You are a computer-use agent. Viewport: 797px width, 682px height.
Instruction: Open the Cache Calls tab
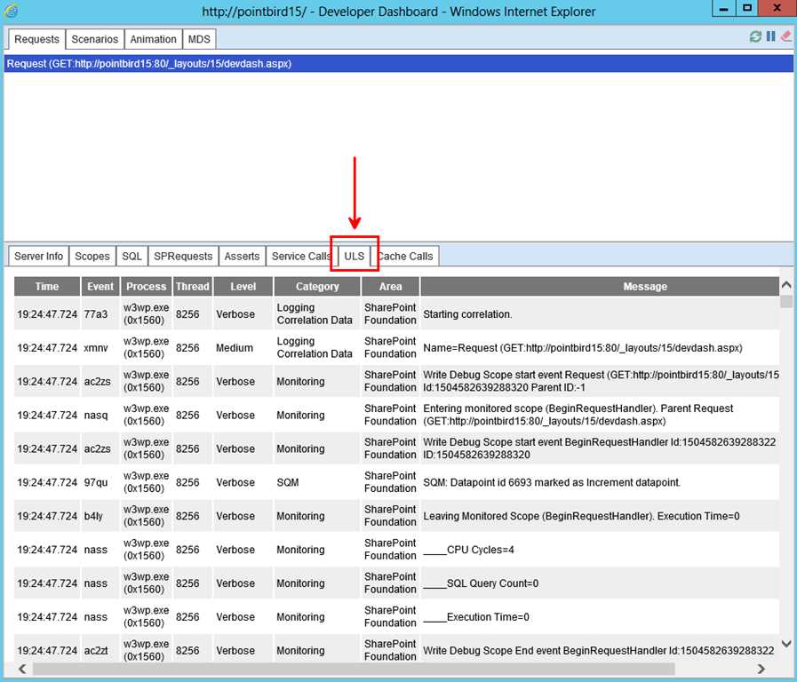click(x=406, y=256)
